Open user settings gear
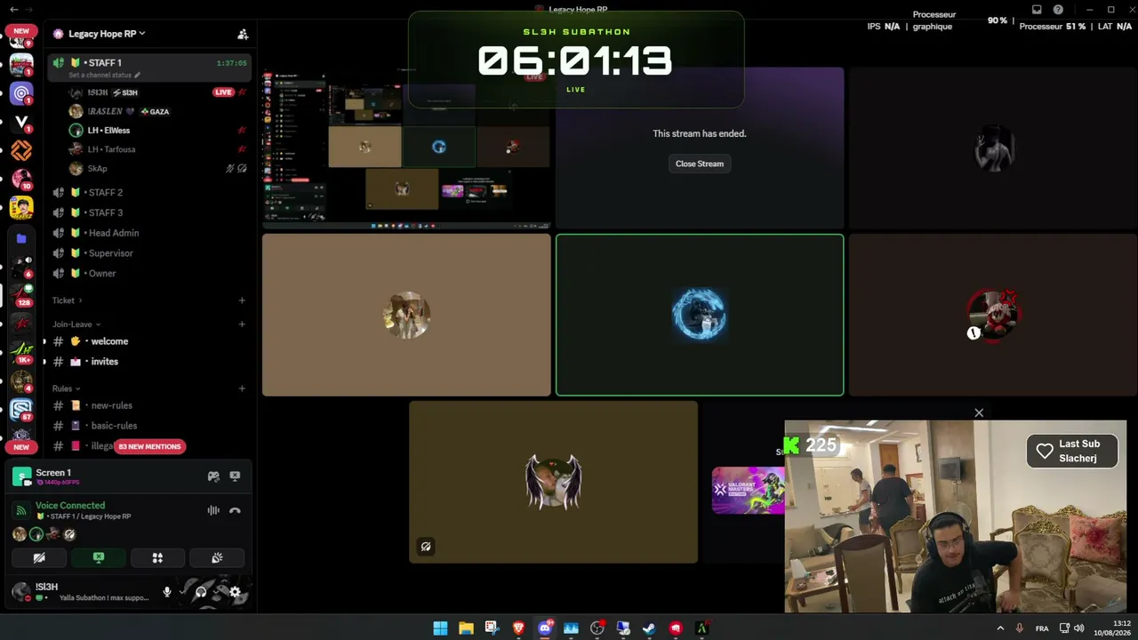Viewport: 1138px width, 640px height. pos(235,592)
